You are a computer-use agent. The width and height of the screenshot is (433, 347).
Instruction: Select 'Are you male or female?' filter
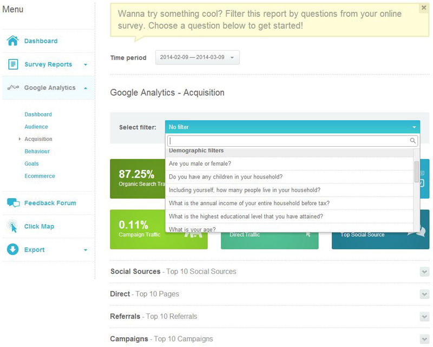pyautogui.click(x=200, y=163)
